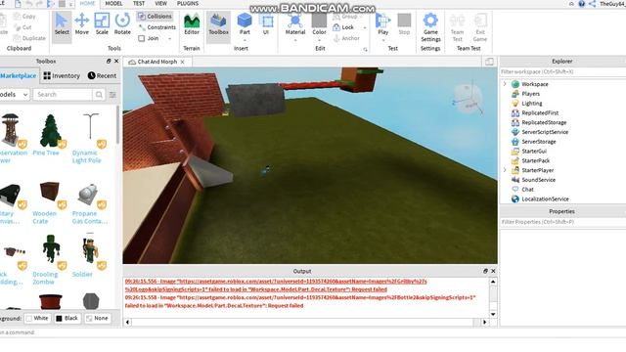Screen dimensions: 626x352
Task: Open the Terrain Editor
Action: coord(192,23)
